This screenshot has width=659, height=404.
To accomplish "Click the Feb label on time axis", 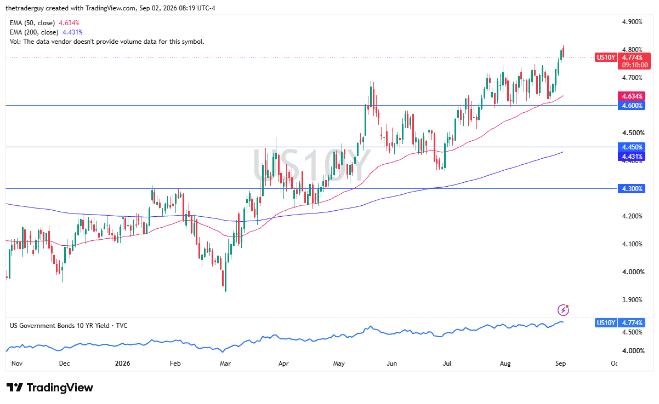I will tap(175, 363).
